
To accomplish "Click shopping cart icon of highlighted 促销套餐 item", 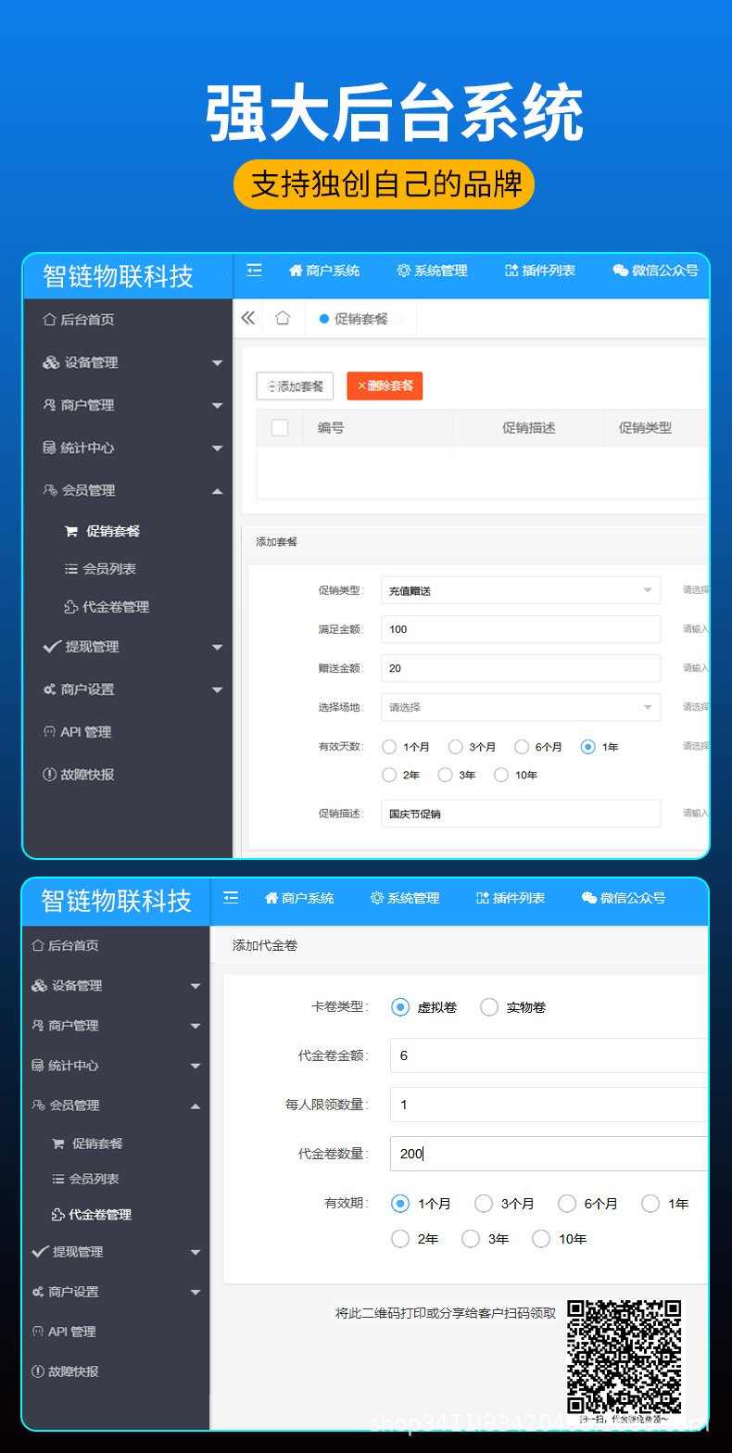I will point(70,531).
